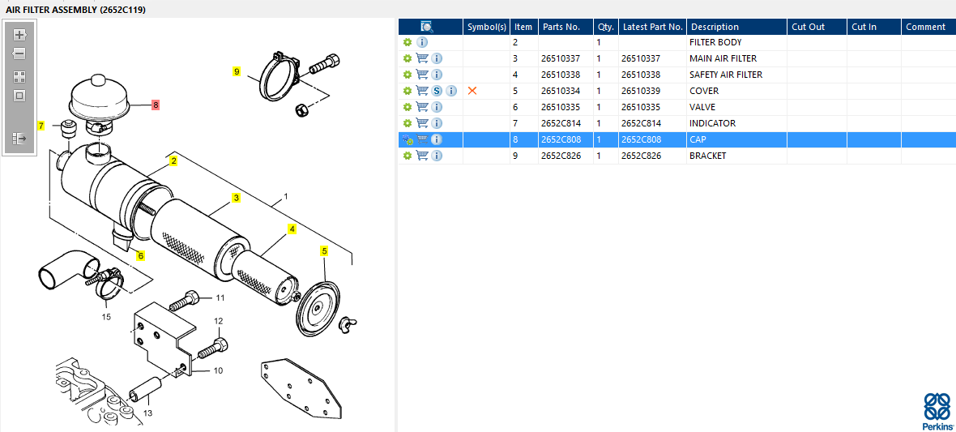Add BRACKET part to cart
The image size is (956, 432).
point(422,156)
